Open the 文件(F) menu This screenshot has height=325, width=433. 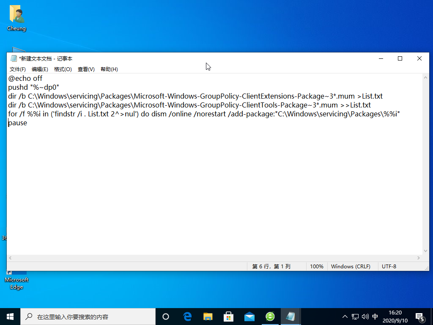pyautogui.click(x=18, y=69)
